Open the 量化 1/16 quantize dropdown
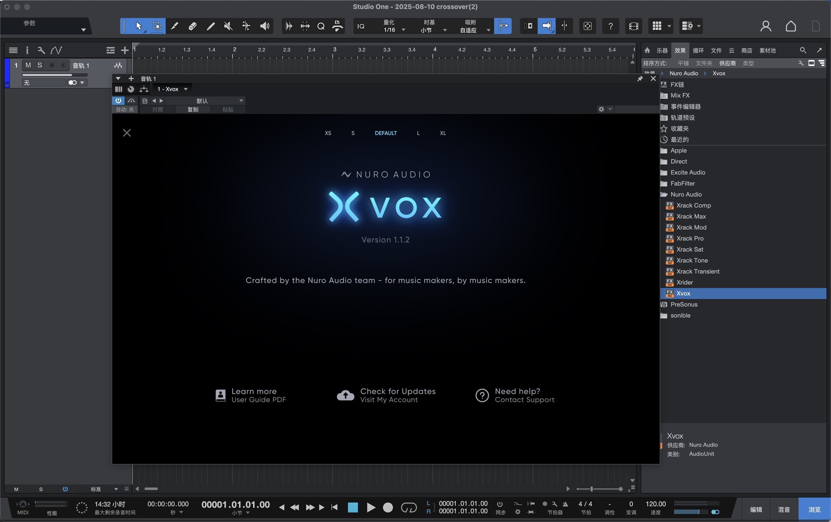The width and height of the screenshot is (831, 522). (x=393, y=26)
